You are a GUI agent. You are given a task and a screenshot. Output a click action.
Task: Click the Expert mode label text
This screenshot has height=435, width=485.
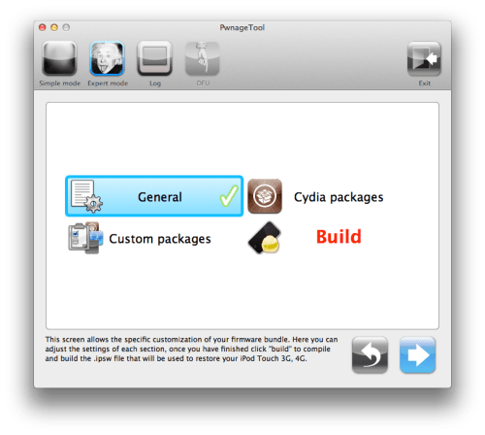click(x=108, y=84)
